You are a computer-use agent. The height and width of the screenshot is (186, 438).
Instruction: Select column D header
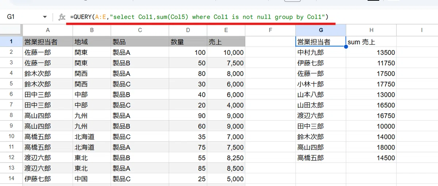click(x=188, y=30)
